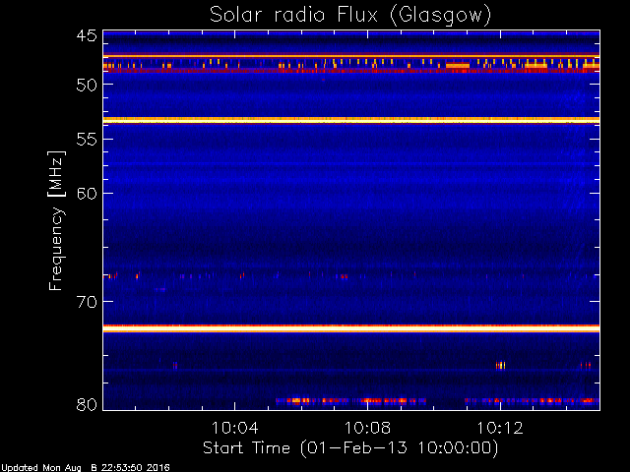The image size is (630, 472).
Task: Select the 'Frequency [MHz]' axis label
Action: pyautogui.click(x=56, y=220)
